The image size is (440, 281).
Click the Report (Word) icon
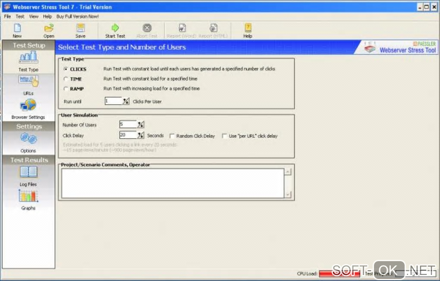182,28
